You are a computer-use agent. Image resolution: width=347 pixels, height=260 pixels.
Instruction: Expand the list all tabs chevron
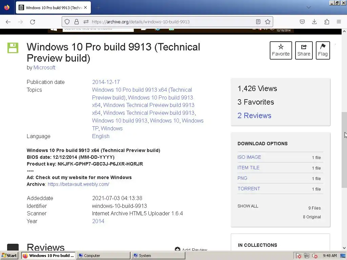[309, 7]
